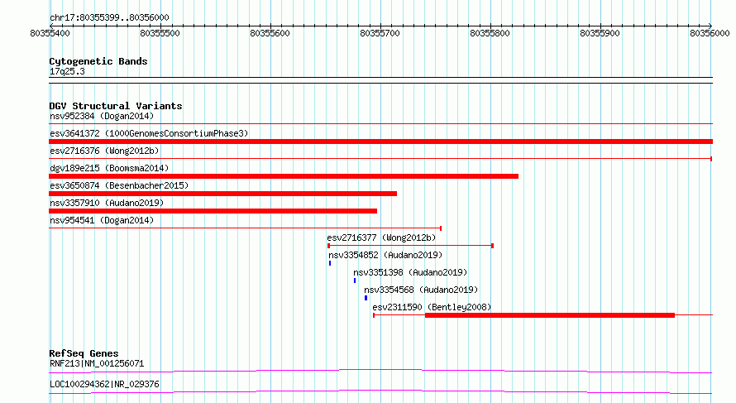Click the thin nsv952384 variant line

click(380, 124)
